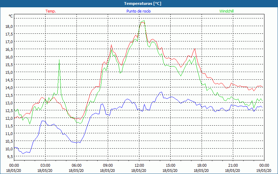Click the 09:00 time axis label

[x=108, y=166]
